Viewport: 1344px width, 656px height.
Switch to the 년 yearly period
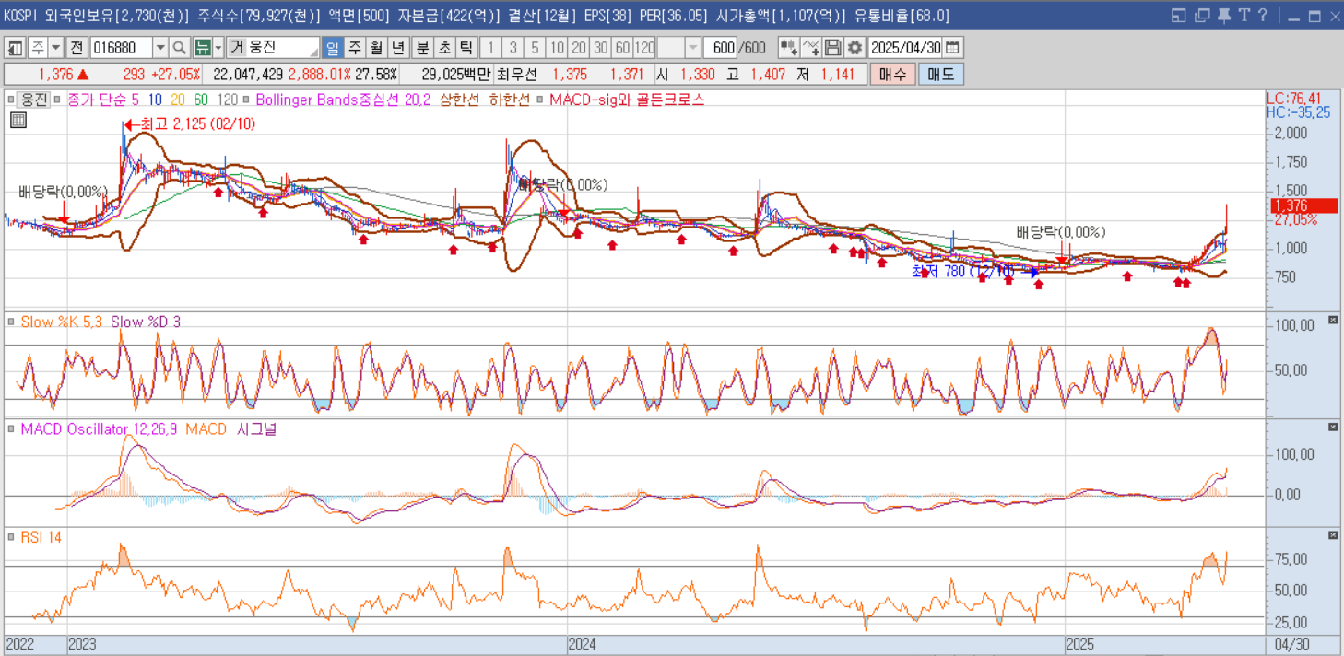(x=397, y=48)
